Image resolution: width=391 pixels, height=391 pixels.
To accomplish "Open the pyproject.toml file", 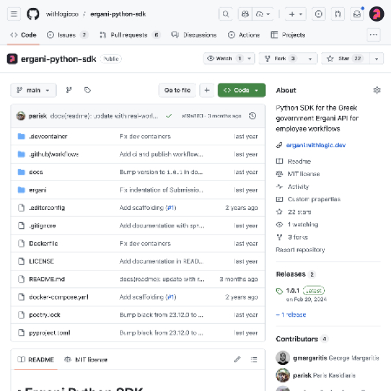I will coord(50,332).
